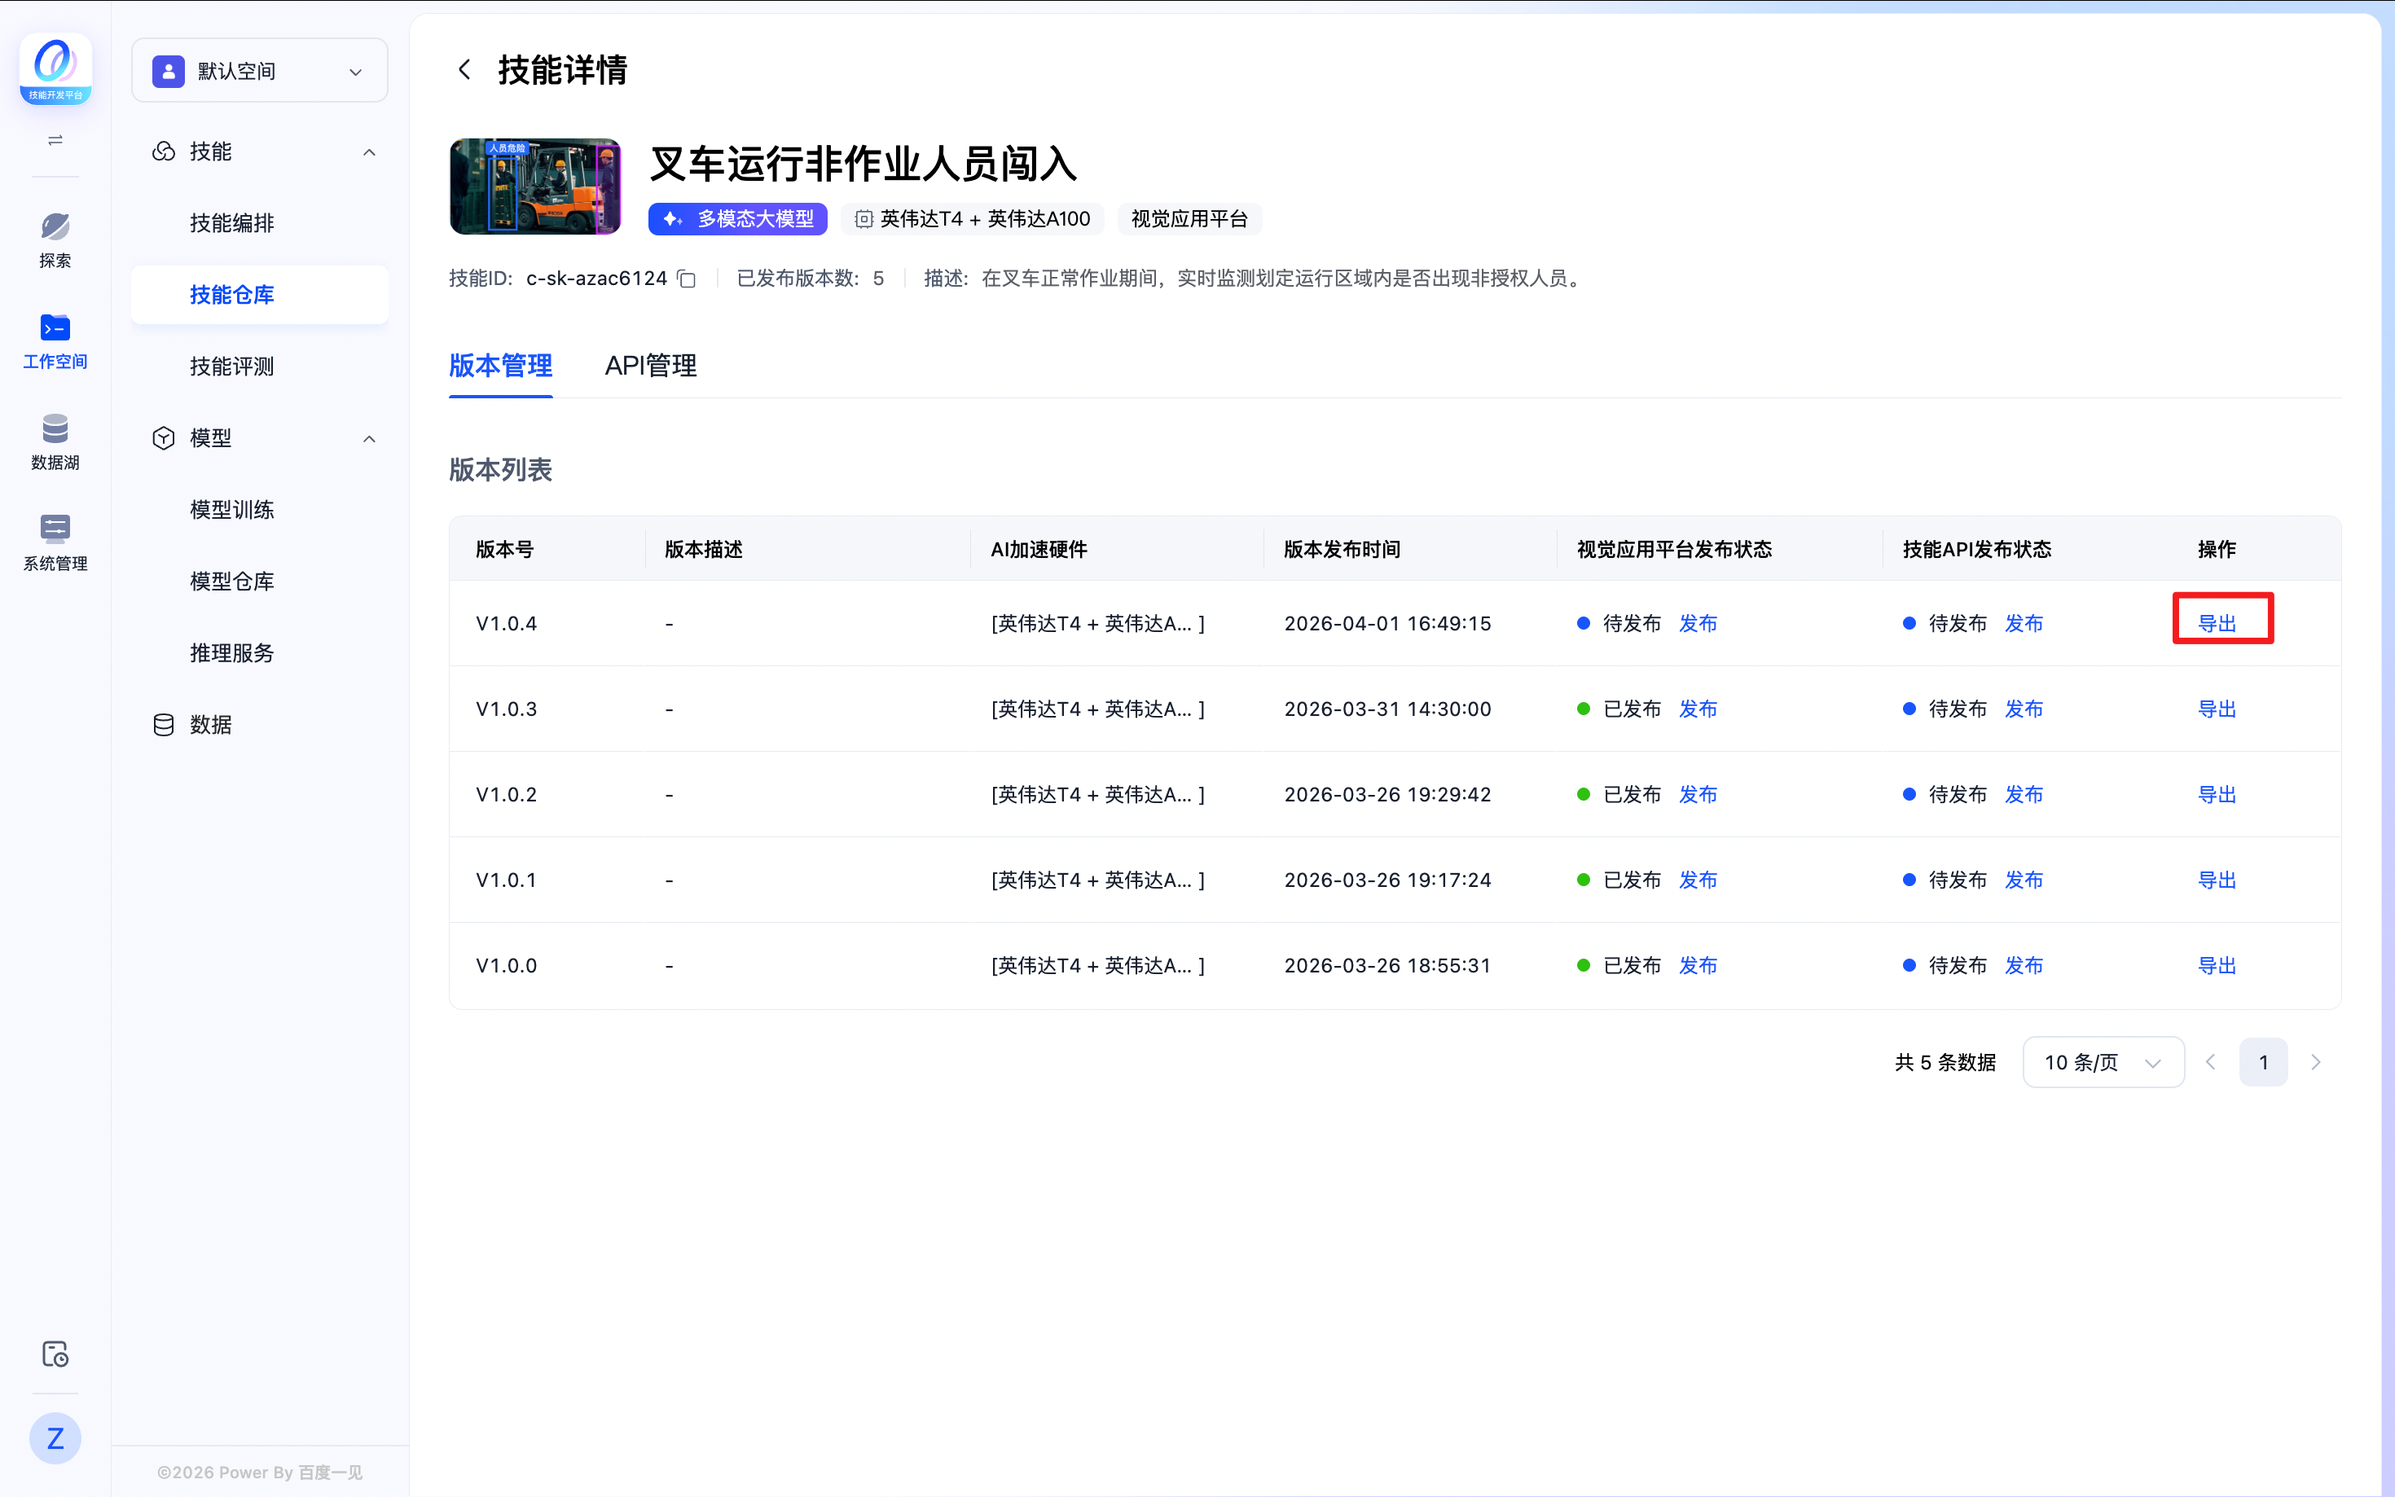
Task: Click the 模型 cube icon in sidebar
Action: (x=164, y=437)
